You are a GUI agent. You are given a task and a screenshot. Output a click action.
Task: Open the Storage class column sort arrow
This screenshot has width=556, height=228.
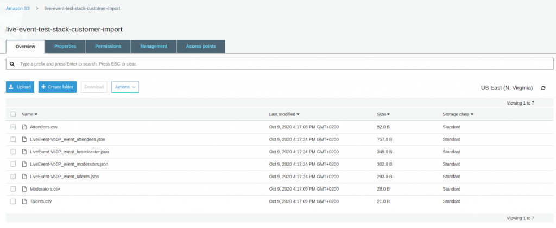472,114
